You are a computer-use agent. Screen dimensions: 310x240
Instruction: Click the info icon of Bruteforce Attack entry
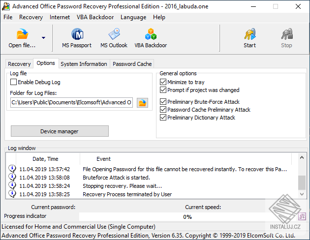[x=12, y=178]
